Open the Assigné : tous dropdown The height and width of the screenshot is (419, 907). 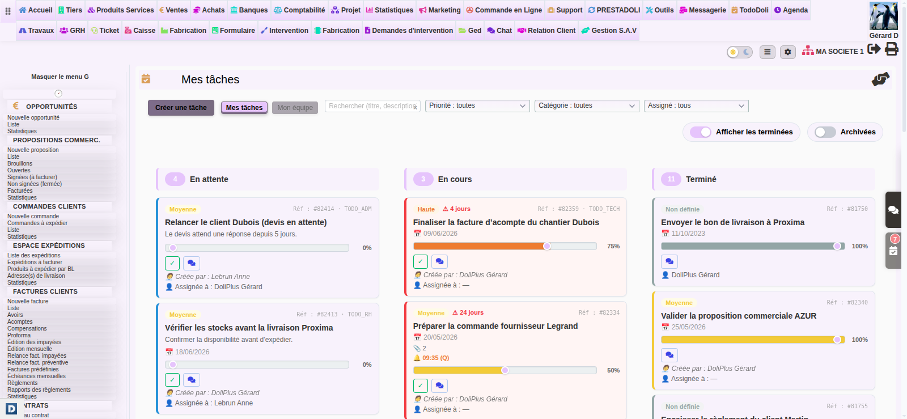(696, 106)
